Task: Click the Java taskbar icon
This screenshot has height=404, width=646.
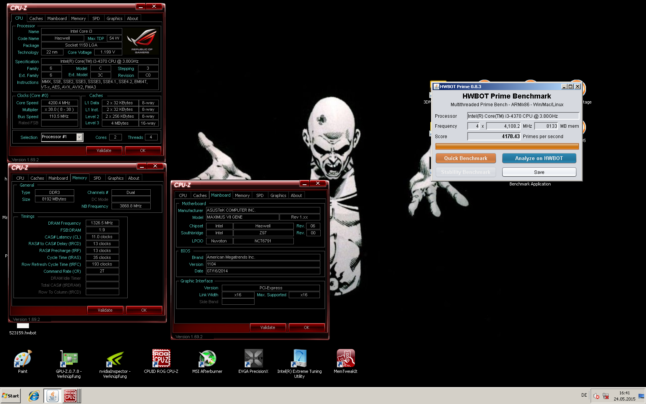Action: (52, 396)
